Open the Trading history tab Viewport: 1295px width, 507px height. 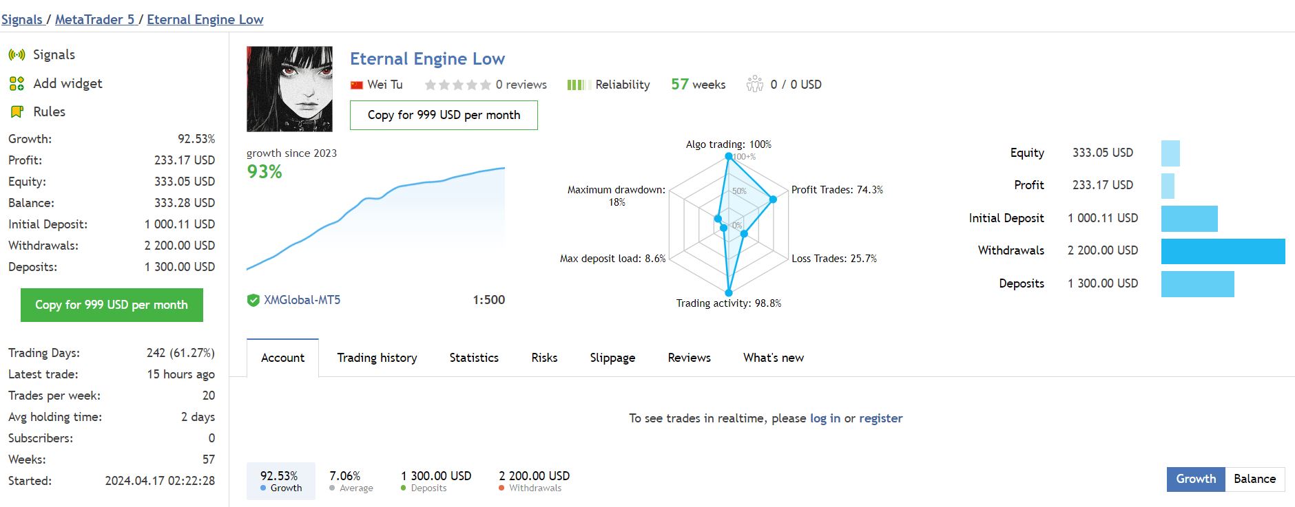tap(377, 358)
